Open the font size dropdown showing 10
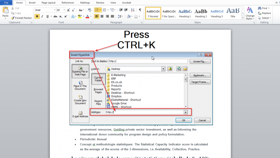Screen dimensions: 280x158 (64, 10)
